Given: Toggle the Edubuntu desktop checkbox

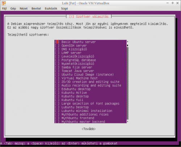Looking at the screenshot, I should coord(57,89).
